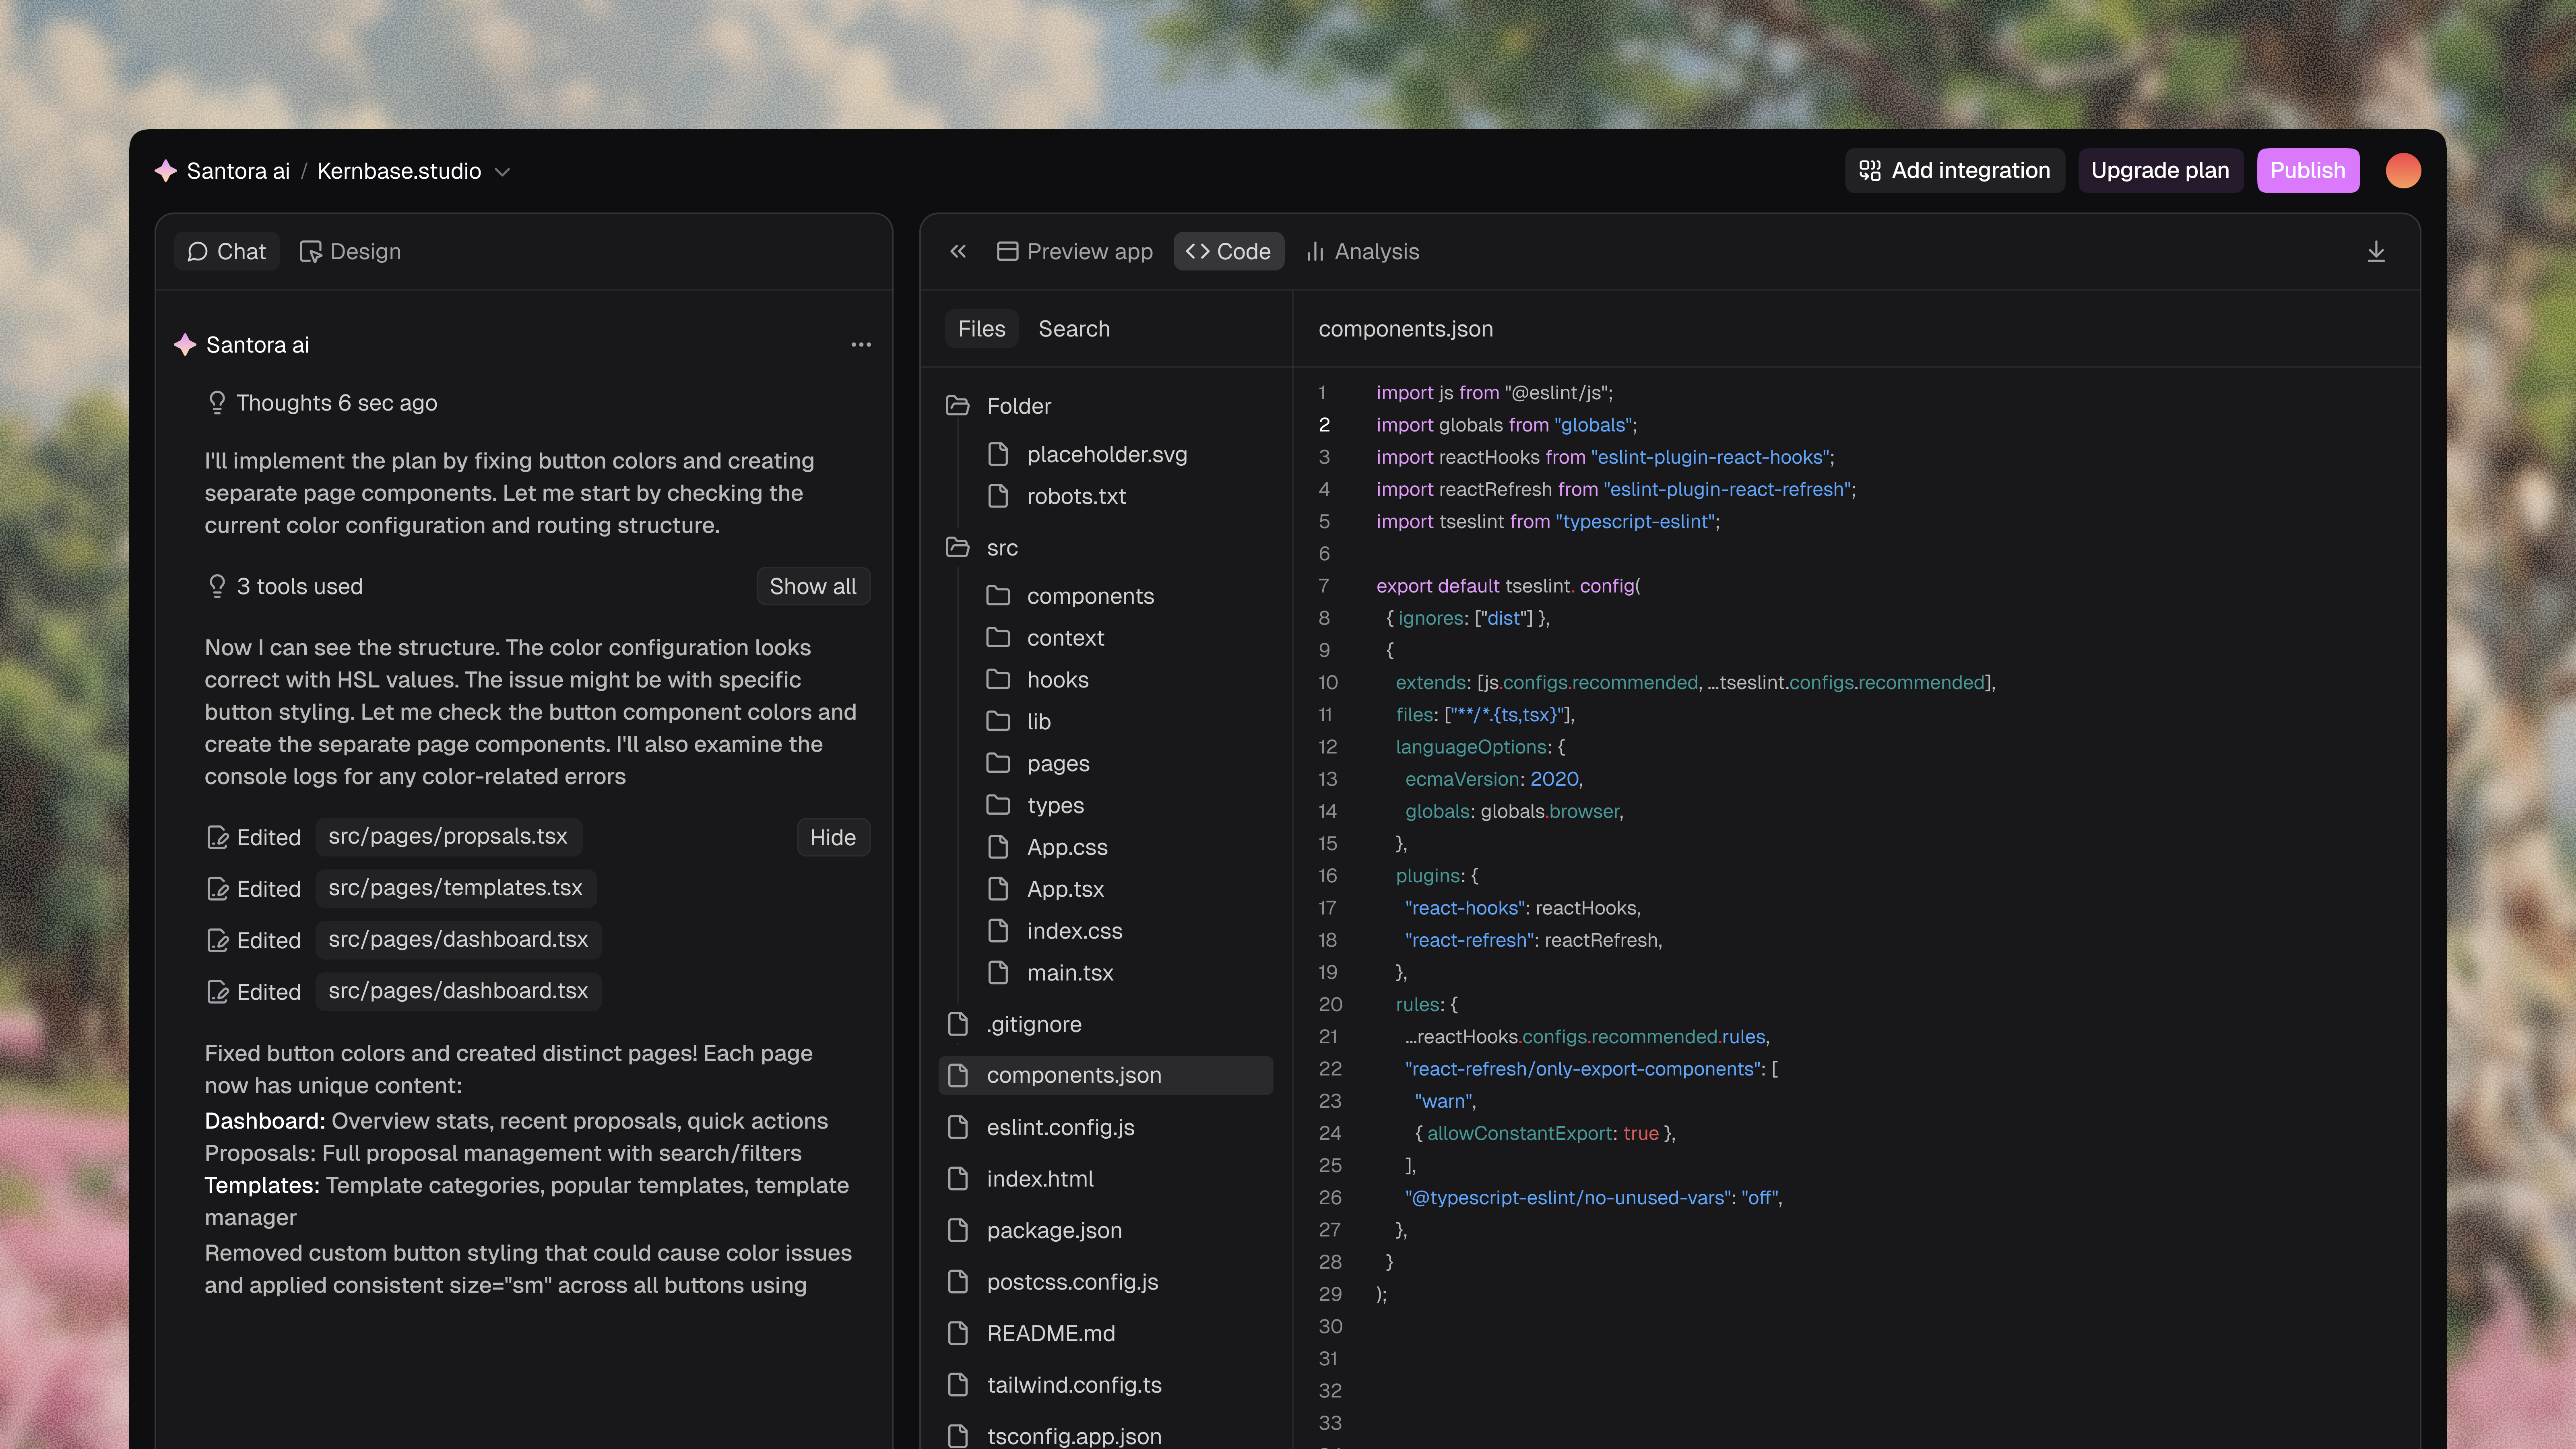
Task: Click the Upgrade plan button
Action: click(2160, 170)
